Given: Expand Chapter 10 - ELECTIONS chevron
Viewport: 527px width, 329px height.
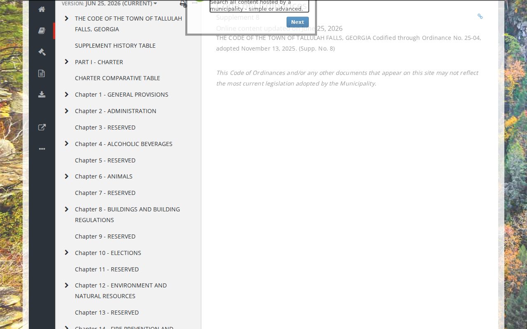Looking at the screenshot, I should click(67, 253).
